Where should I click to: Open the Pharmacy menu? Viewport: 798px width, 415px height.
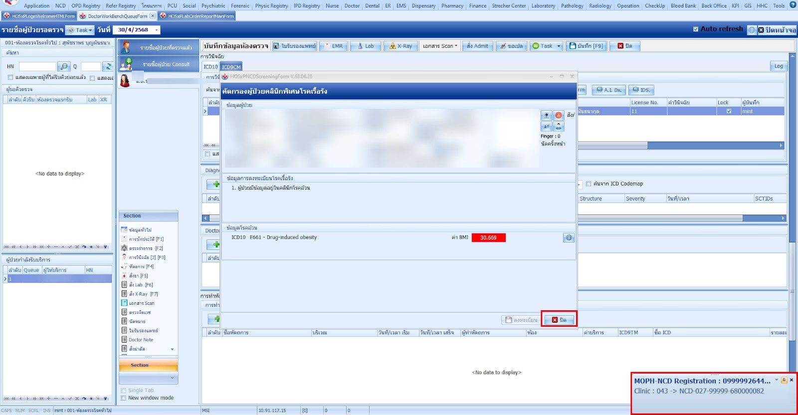point(452,5)
